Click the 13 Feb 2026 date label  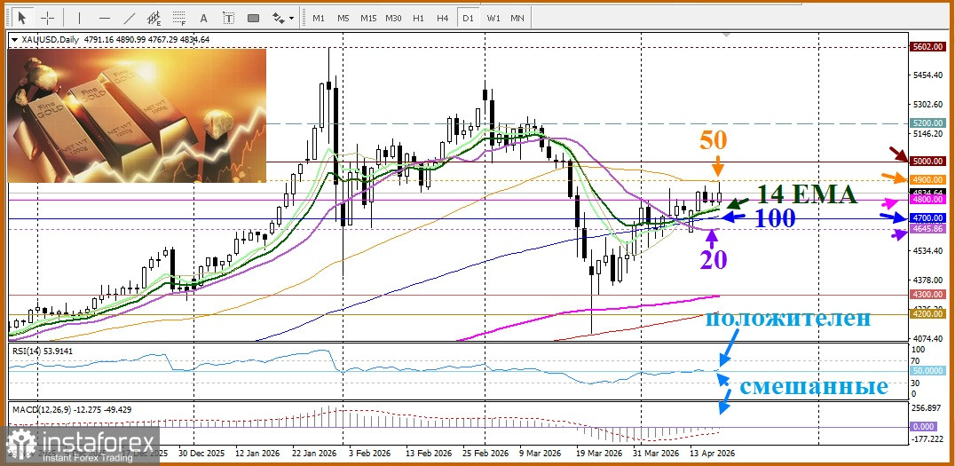[x=428, y=454]
